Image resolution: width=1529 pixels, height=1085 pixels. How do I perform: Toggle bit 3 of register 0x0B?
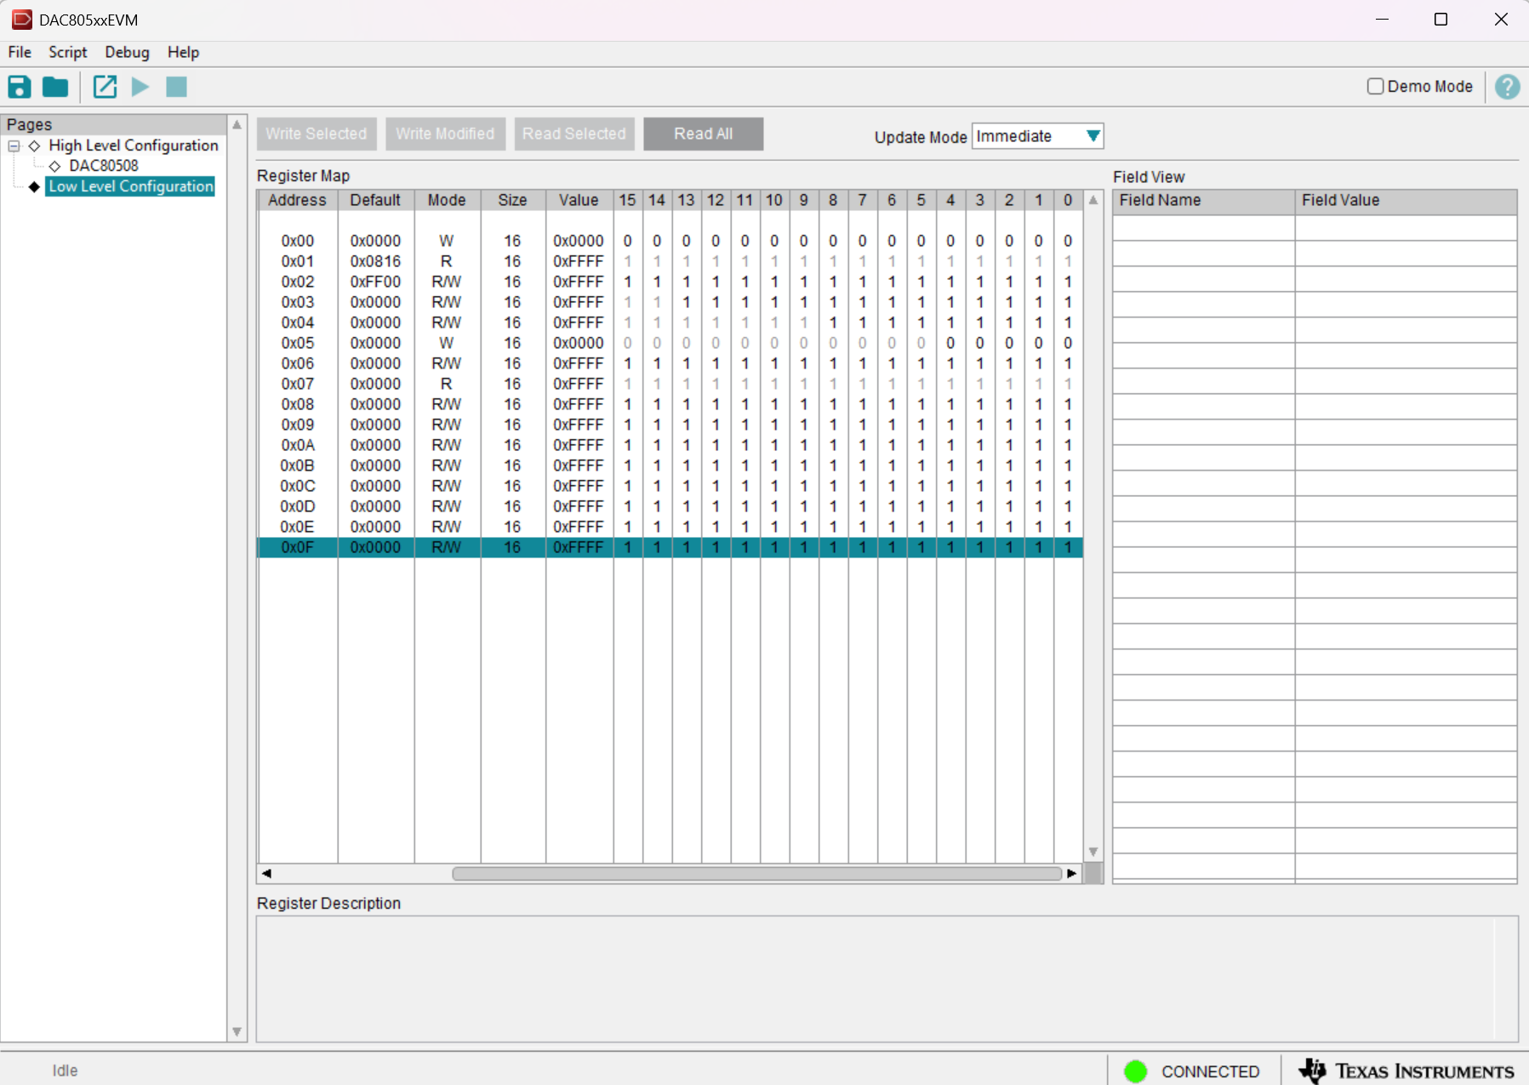click(x=980, y=465)
